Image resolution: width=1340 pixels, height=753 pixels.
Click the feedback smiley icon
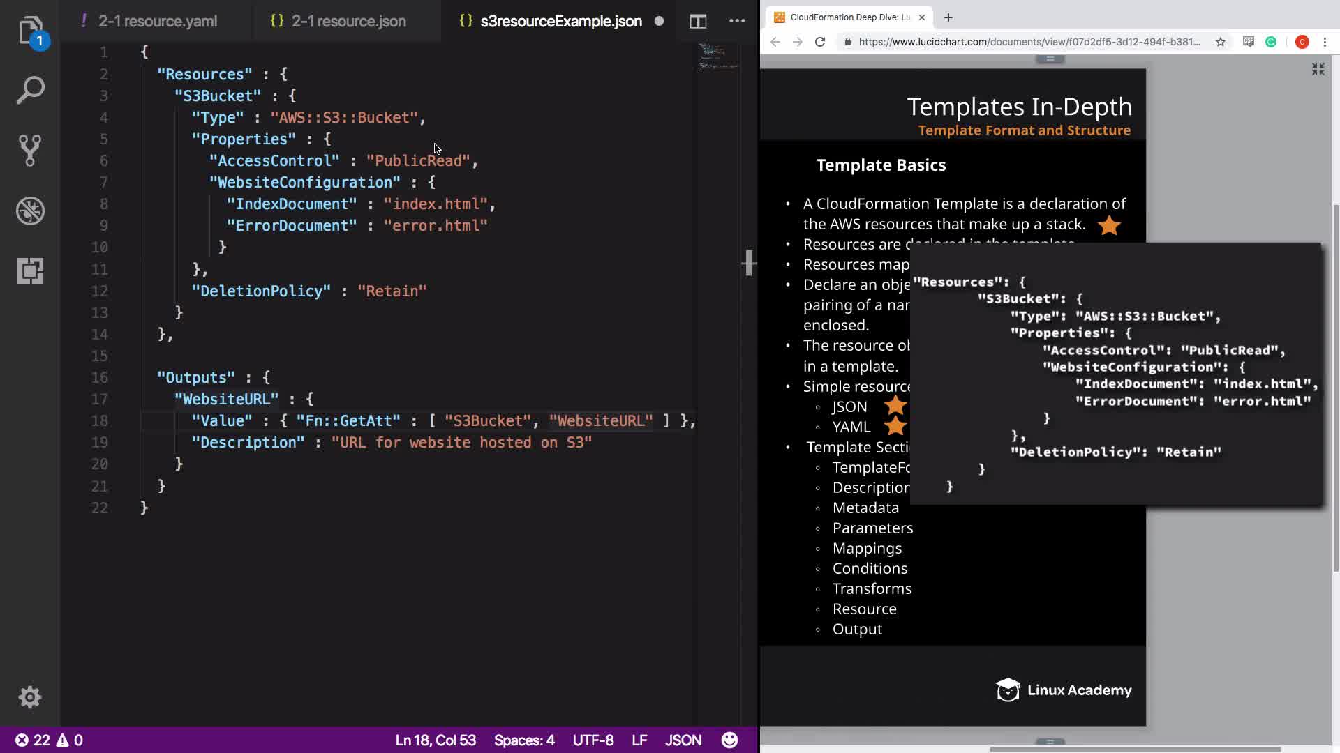click(729, 740)
